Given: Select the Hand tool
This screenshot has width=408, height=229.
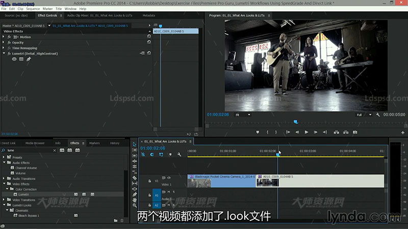Looking at the screenshot, I should (134, 199).
